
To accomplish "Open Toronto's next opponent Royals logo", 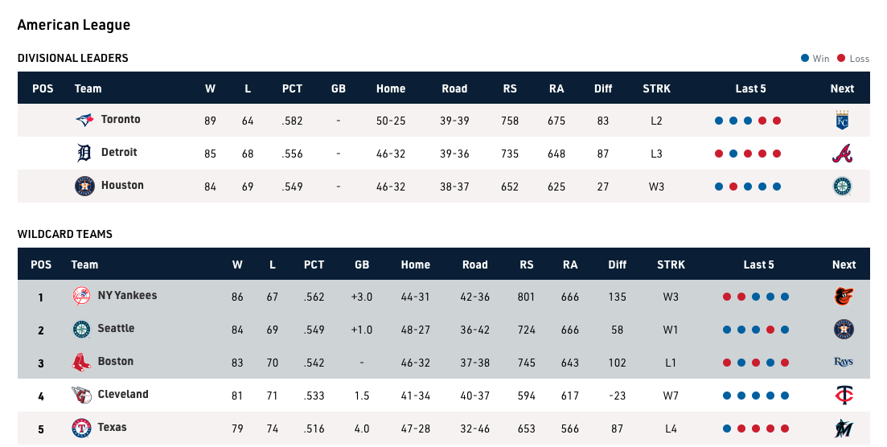I will click(x=842, y=121).
